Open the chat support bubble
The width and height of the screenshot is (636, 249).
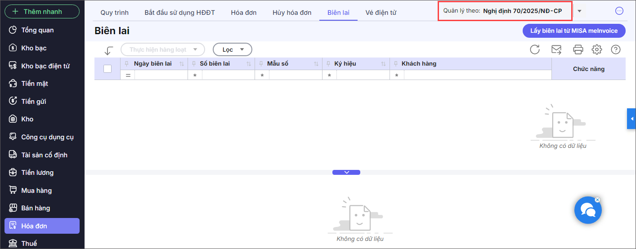point(588,210)
